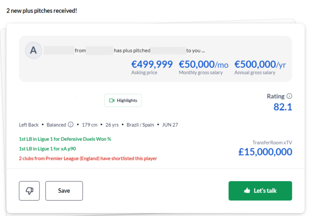Open the Highlights video button
This screenshot has width=311, height=216.
pyautogui.click(x=123, y=101)
